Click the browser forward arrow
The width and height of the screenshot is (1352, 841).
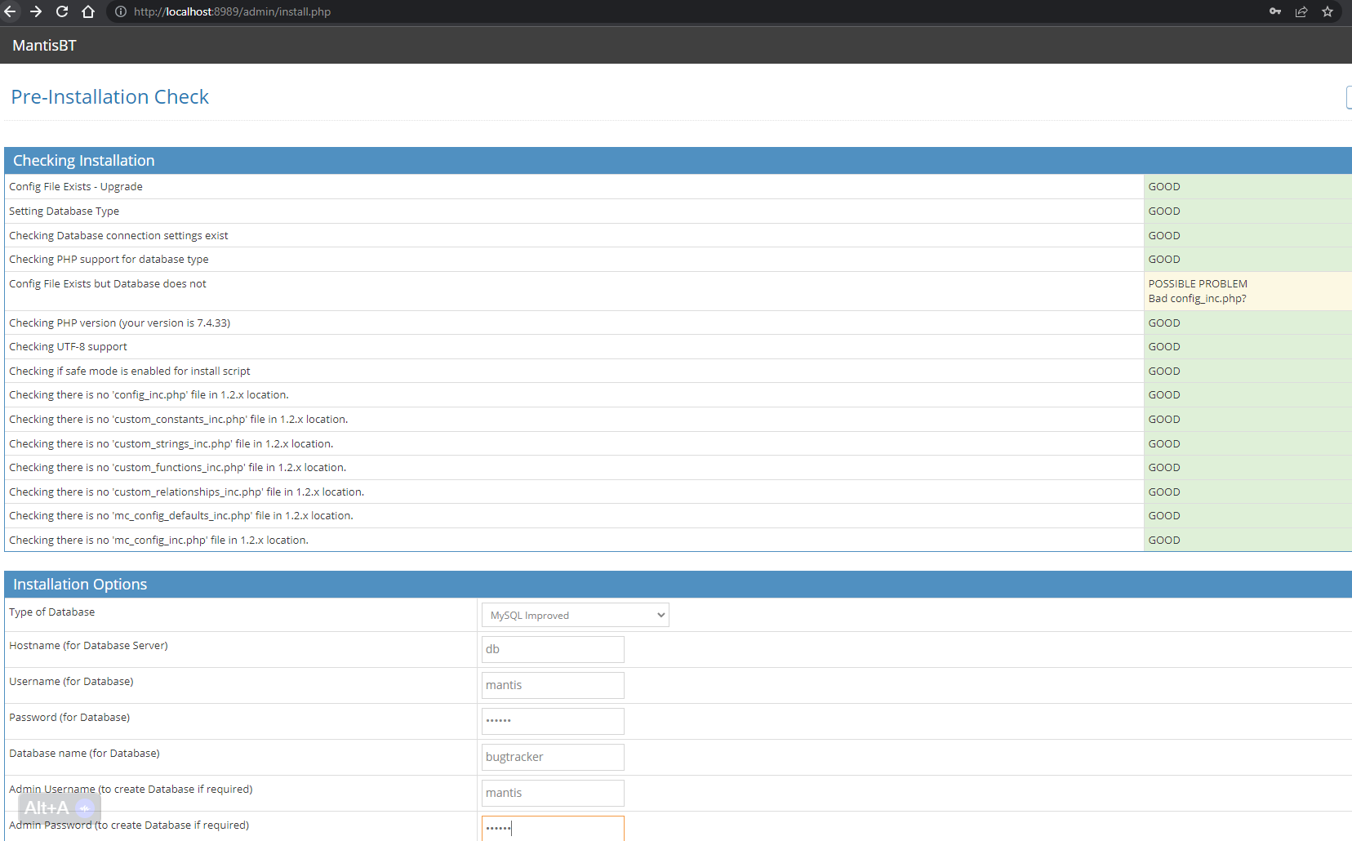pyautogui.click(x=36, y=11)
